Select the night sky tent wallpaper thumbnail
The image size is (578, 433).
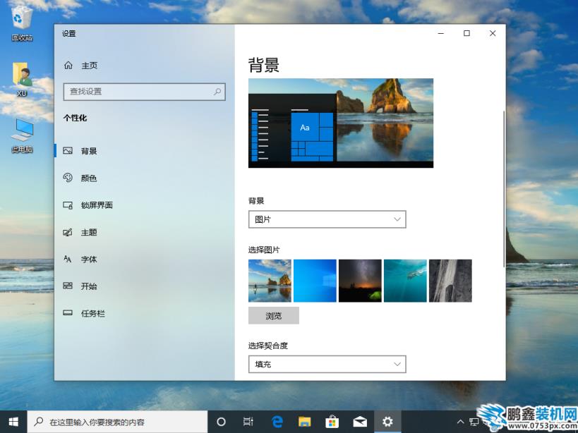pos(360,281)
